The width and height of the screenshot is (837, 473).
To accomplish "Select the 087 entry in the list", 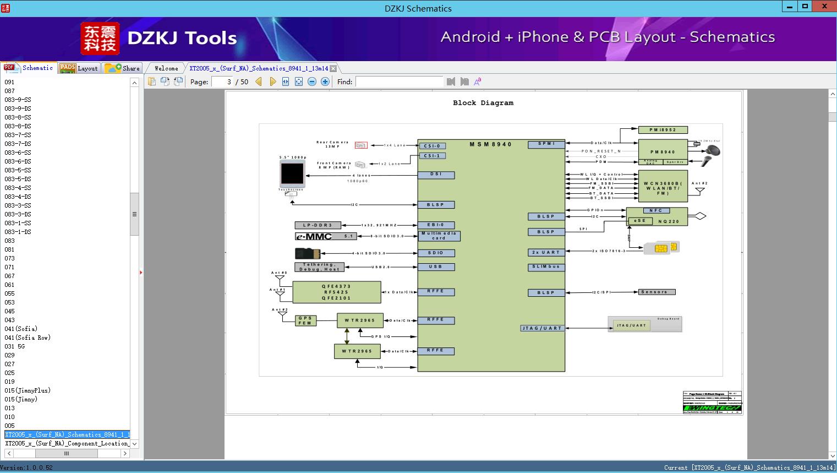I will pos(10,91).
